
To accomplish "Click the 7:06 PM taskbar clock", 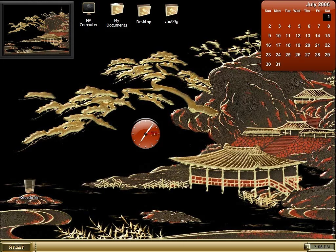I will (x=322, y=247).
